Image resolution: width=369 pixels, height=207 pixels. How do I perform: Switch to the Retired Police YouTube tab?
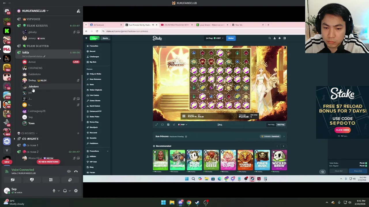(176, 25)
